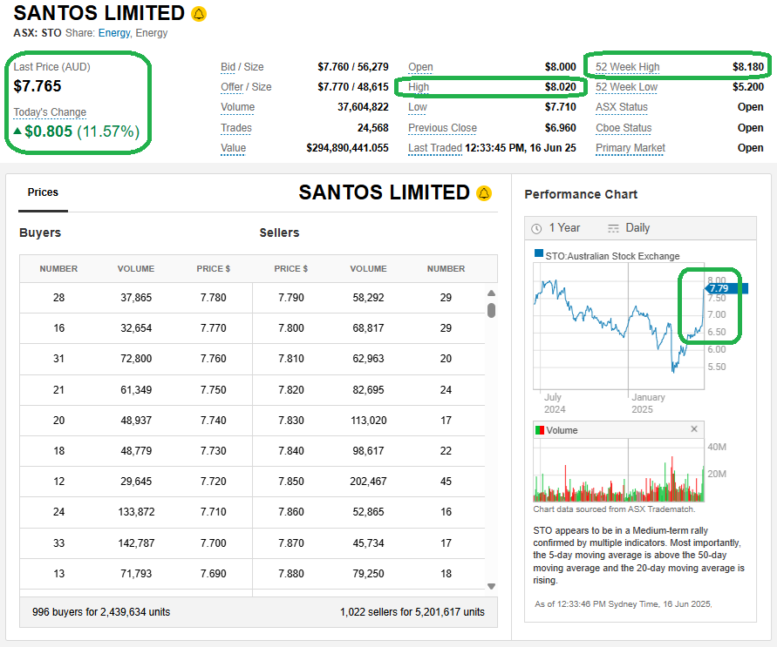The image size is (777, 647).
Task: Click the scroll up arrow of order book
Action: pyautogui.click(x=491, y=294)
